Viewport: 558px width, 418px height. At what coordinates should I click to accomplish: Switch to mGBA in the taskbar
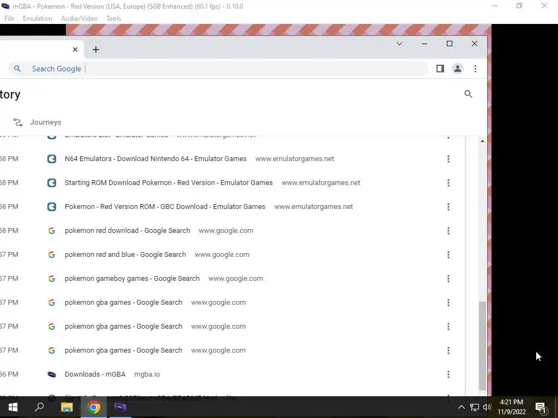pos(120,407)
